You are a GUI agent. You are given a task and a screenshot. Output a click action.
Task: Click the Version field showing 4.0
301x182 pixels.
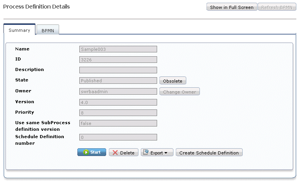point(118,102)
